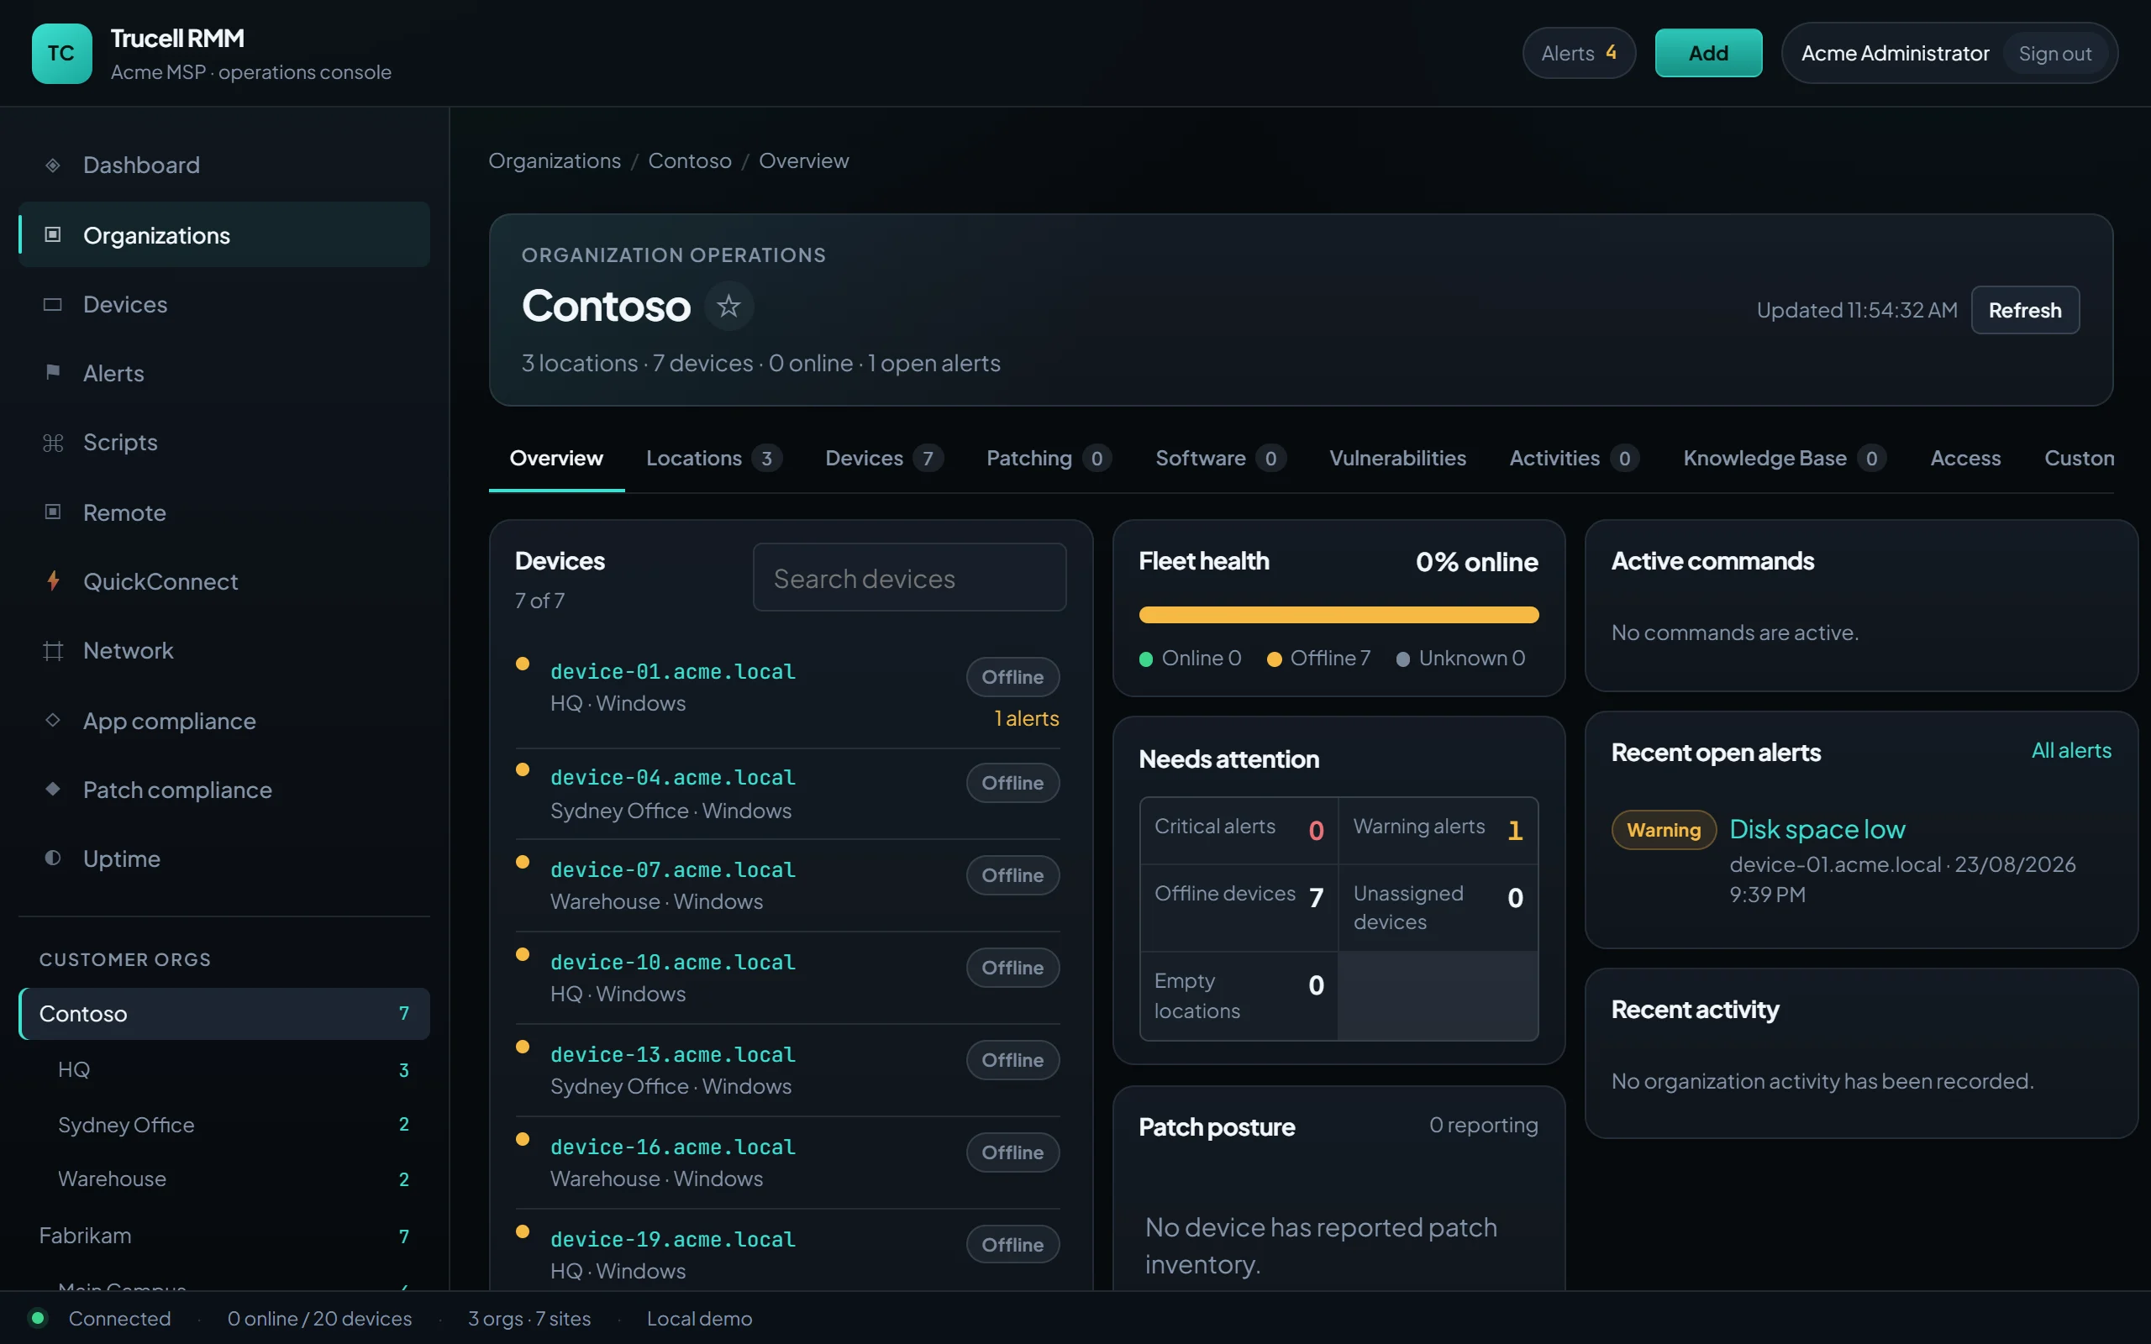Image resolution: width=2151 pixels, height=1344 pixels.
Task: Click the Unassigned devices cell
Action: click(1438, 907)
